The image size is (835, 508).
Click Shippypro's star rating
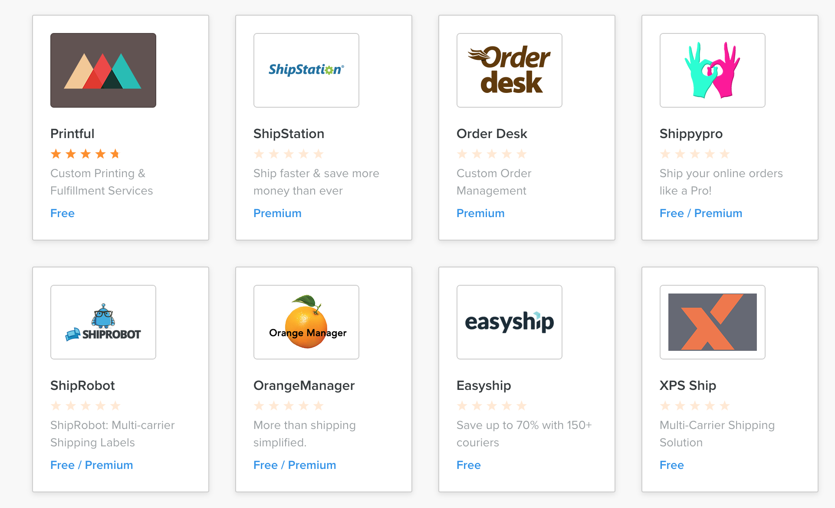tap(695, 154)
